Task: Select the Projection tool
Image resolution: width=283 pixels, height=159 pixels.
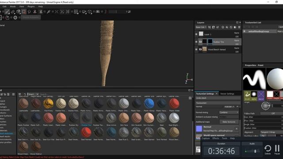Action: [x=18, y=12]
